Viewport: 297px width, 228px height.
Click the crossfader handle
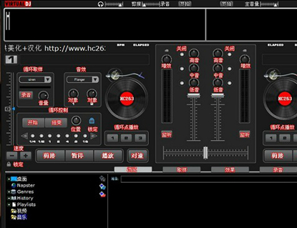206,152
